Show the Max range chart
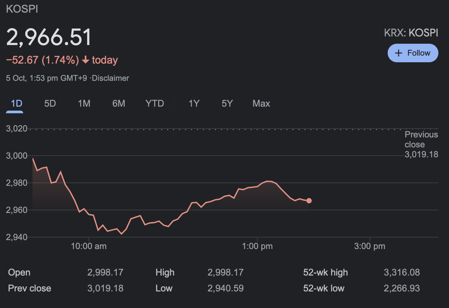Screen dimensions: 449x308 pyautogui.click(x=261, y=103)
